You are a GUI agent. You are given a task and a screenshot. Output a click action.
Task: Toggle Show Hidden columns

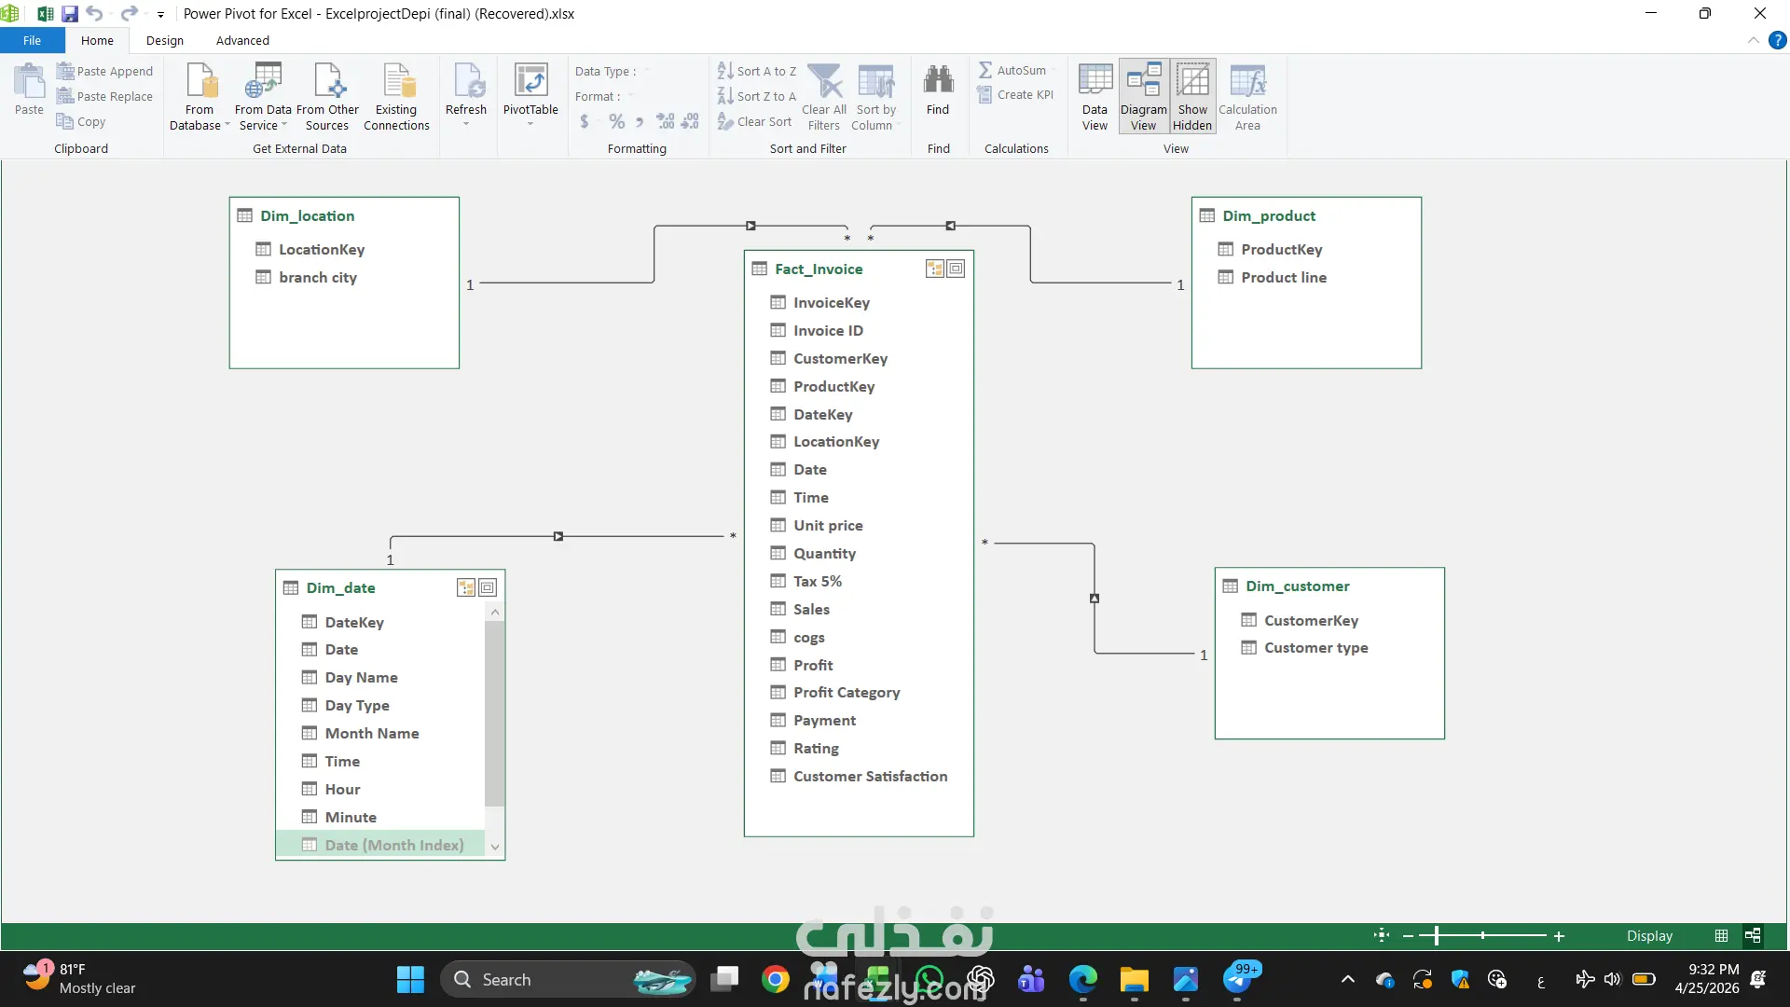1192,97
